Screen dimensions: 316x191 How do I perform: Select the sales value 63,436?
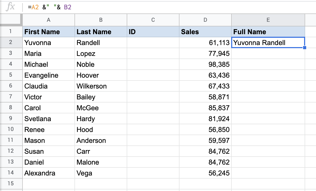pos(205,75)
